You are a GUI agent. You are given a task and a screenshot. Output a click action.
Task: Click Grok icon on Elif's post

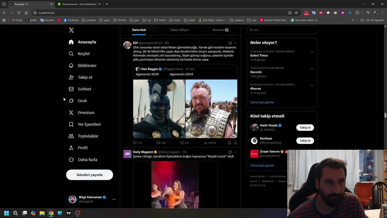230,43
